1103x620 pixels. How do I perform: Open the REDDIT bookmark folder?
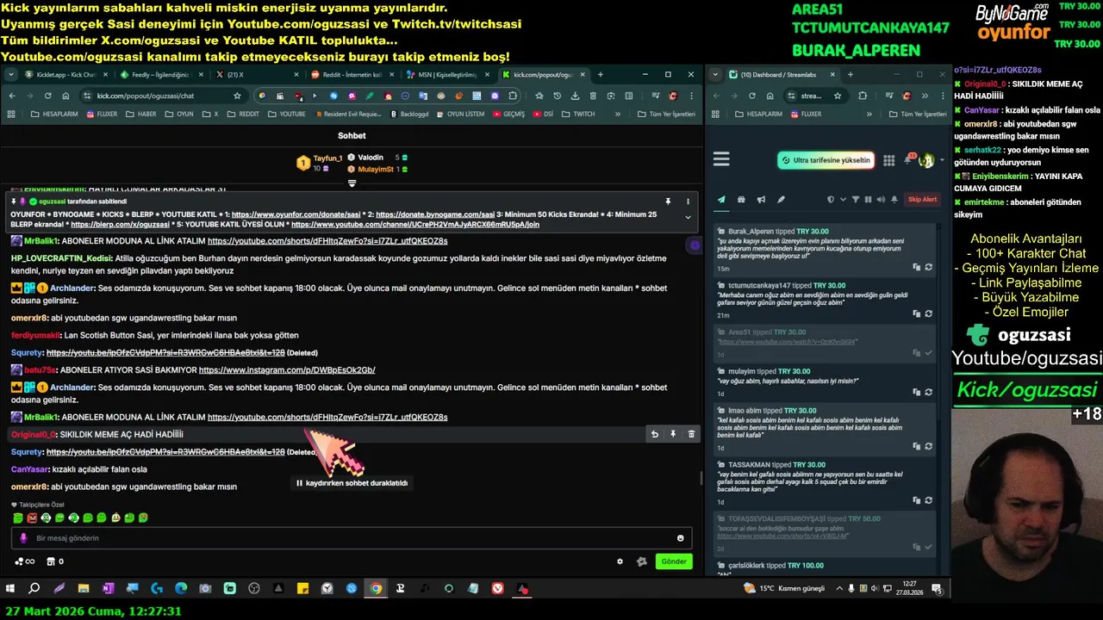pyautogui.click(x=242, y=114)
